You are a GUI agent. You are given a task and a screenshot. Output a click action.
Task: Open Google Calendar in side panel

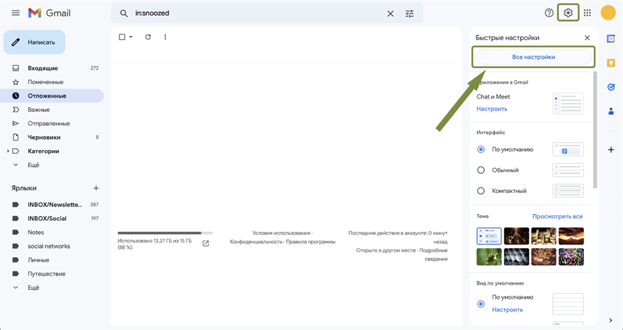[x=611, y=38]
